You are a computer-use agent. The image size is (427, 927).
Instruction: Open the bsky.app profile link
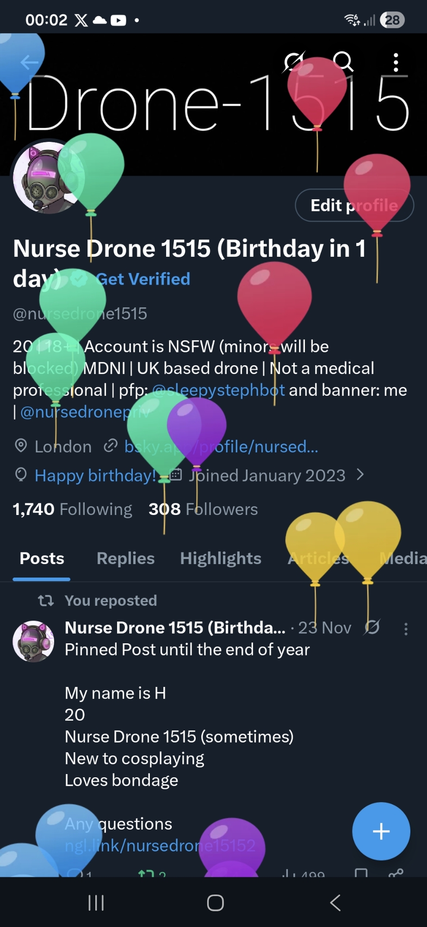tap(221, 447)
